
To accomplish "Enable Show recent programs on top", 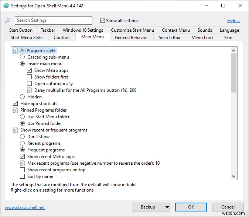I will point(22,170).
